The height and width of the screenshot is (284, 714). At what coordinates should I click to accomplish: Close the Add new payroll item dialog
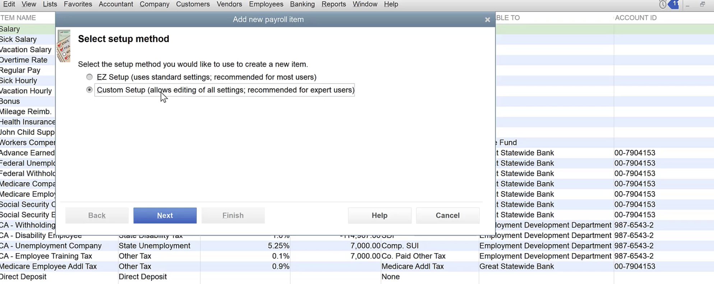pyautogui.click(x=487, y=20)
